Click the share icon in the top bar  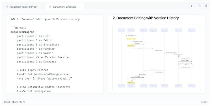tap(206, 6)
